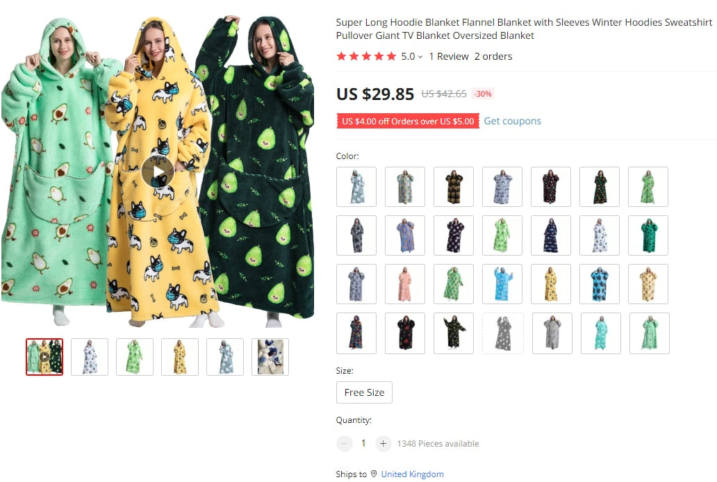Click the quantity number field

(x=363, y=443)
